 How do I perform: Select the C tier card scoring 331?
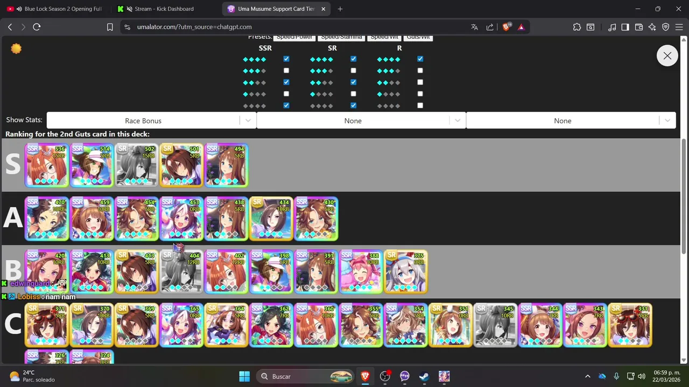click(630, 325)
